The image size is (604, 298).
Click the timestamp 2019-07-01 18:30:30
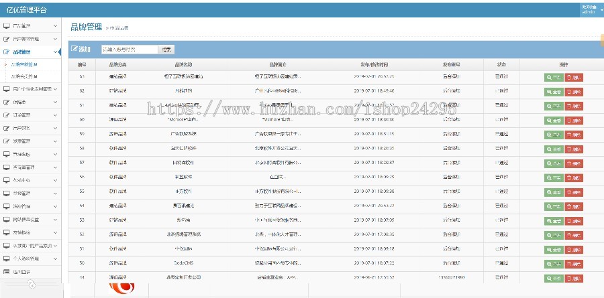point(374,120)
